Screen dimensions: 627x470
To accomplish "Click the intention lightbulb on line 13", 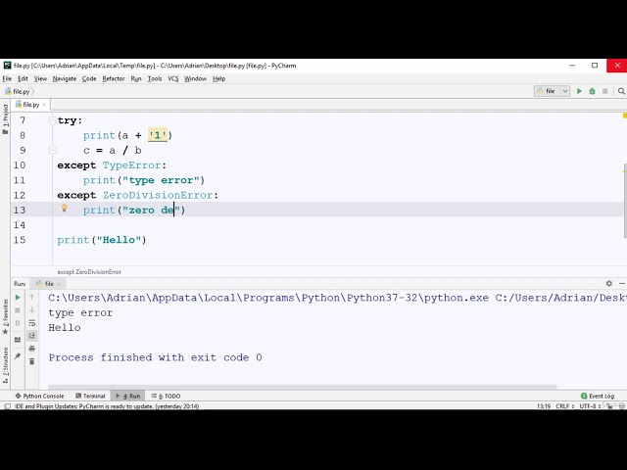I will (64, 208).
